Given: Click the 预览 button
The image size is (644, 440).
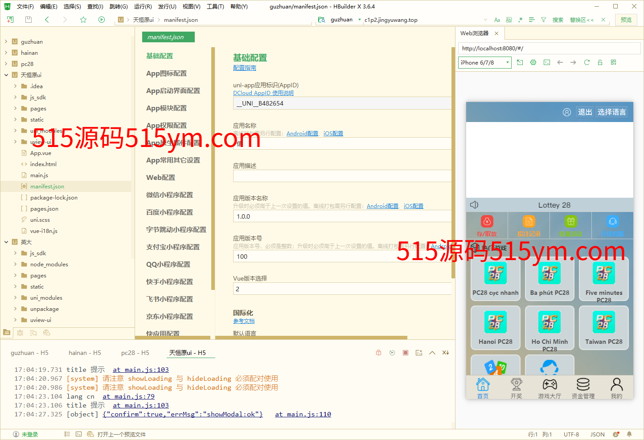Looking at the screenshot, I should [626, 20].
